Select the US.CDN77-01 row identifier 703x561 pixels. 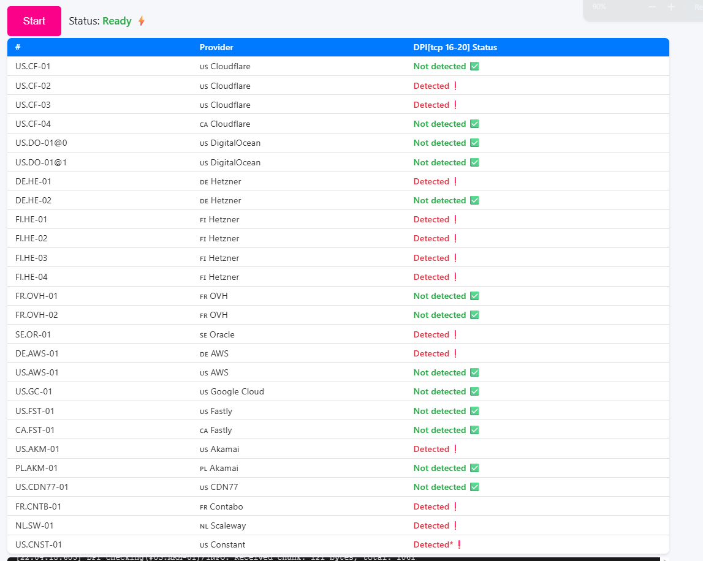42,487
